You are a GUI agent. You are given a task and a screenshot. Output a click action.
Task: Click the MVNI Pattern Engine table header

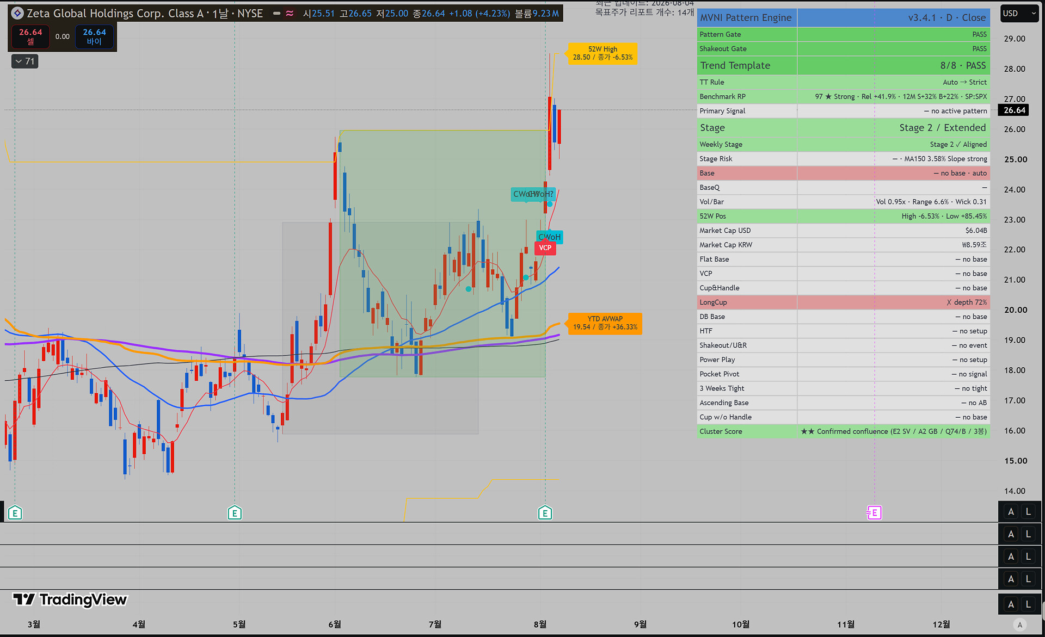pyautogui.click(x=746, y=17)
